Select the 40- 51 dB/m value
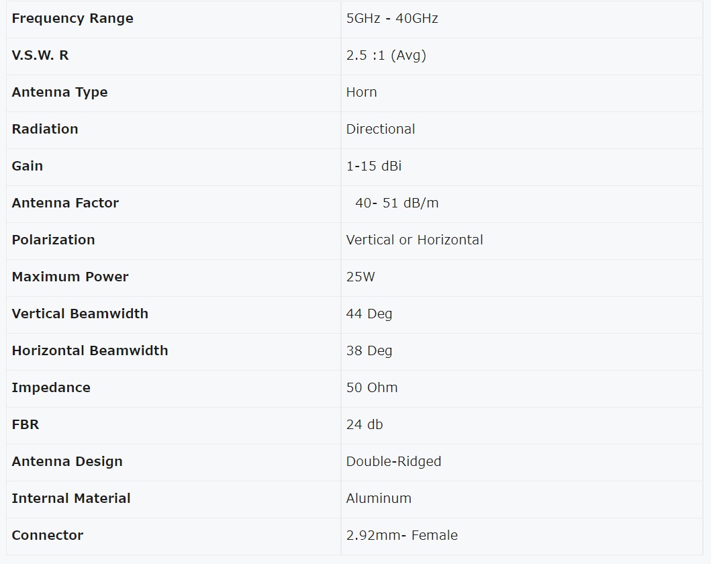This screenshot has height=564, width=711. coord(397,203)
